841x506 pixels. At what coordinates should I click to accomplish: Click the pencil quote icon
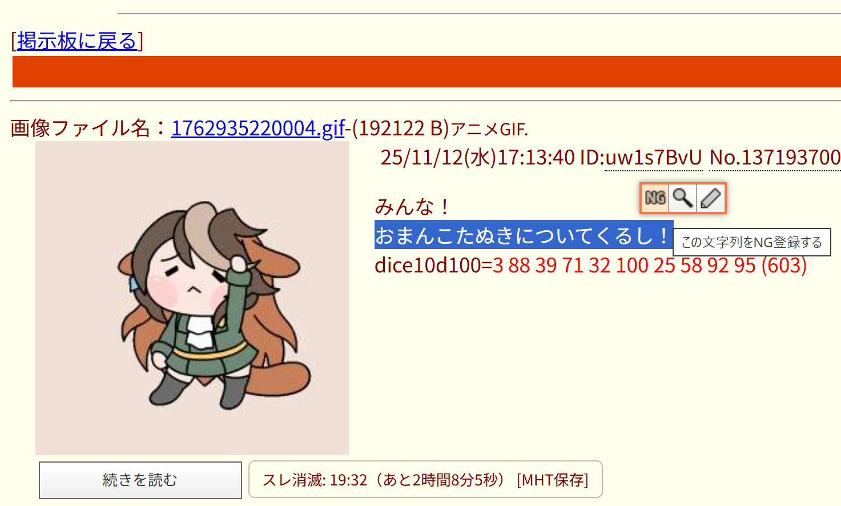tap(710, 198)
